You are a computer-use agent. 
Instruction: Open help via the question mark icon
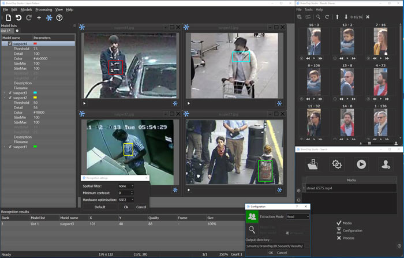coord(59,17)
